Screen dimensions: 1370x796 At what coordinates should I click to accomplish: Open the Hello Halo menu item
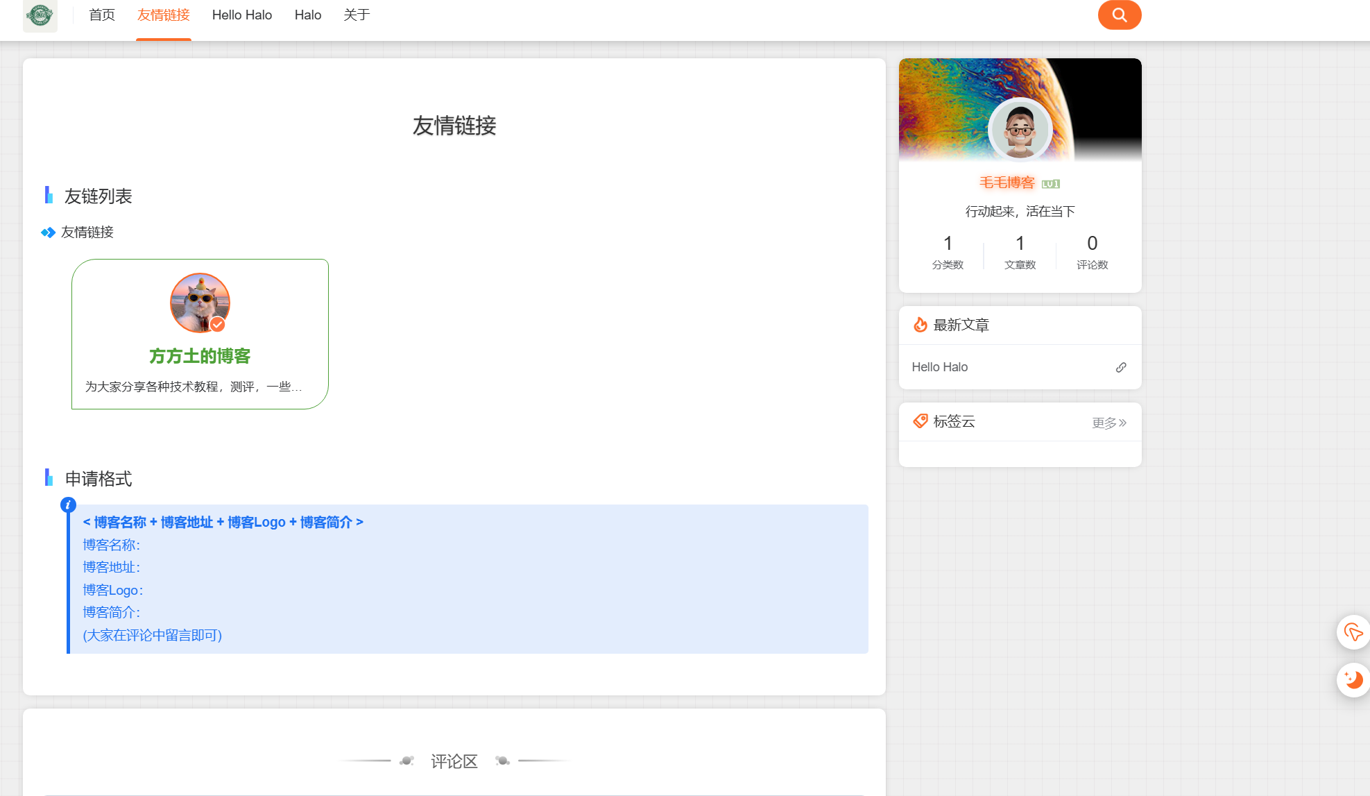[x=241, y=15]
